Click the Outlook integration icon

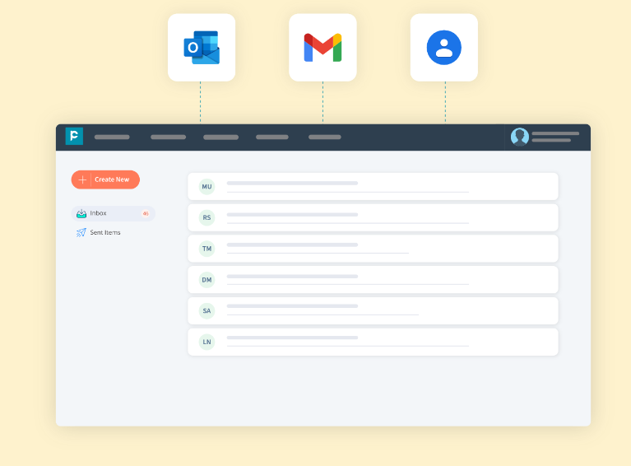click(202, 48)
